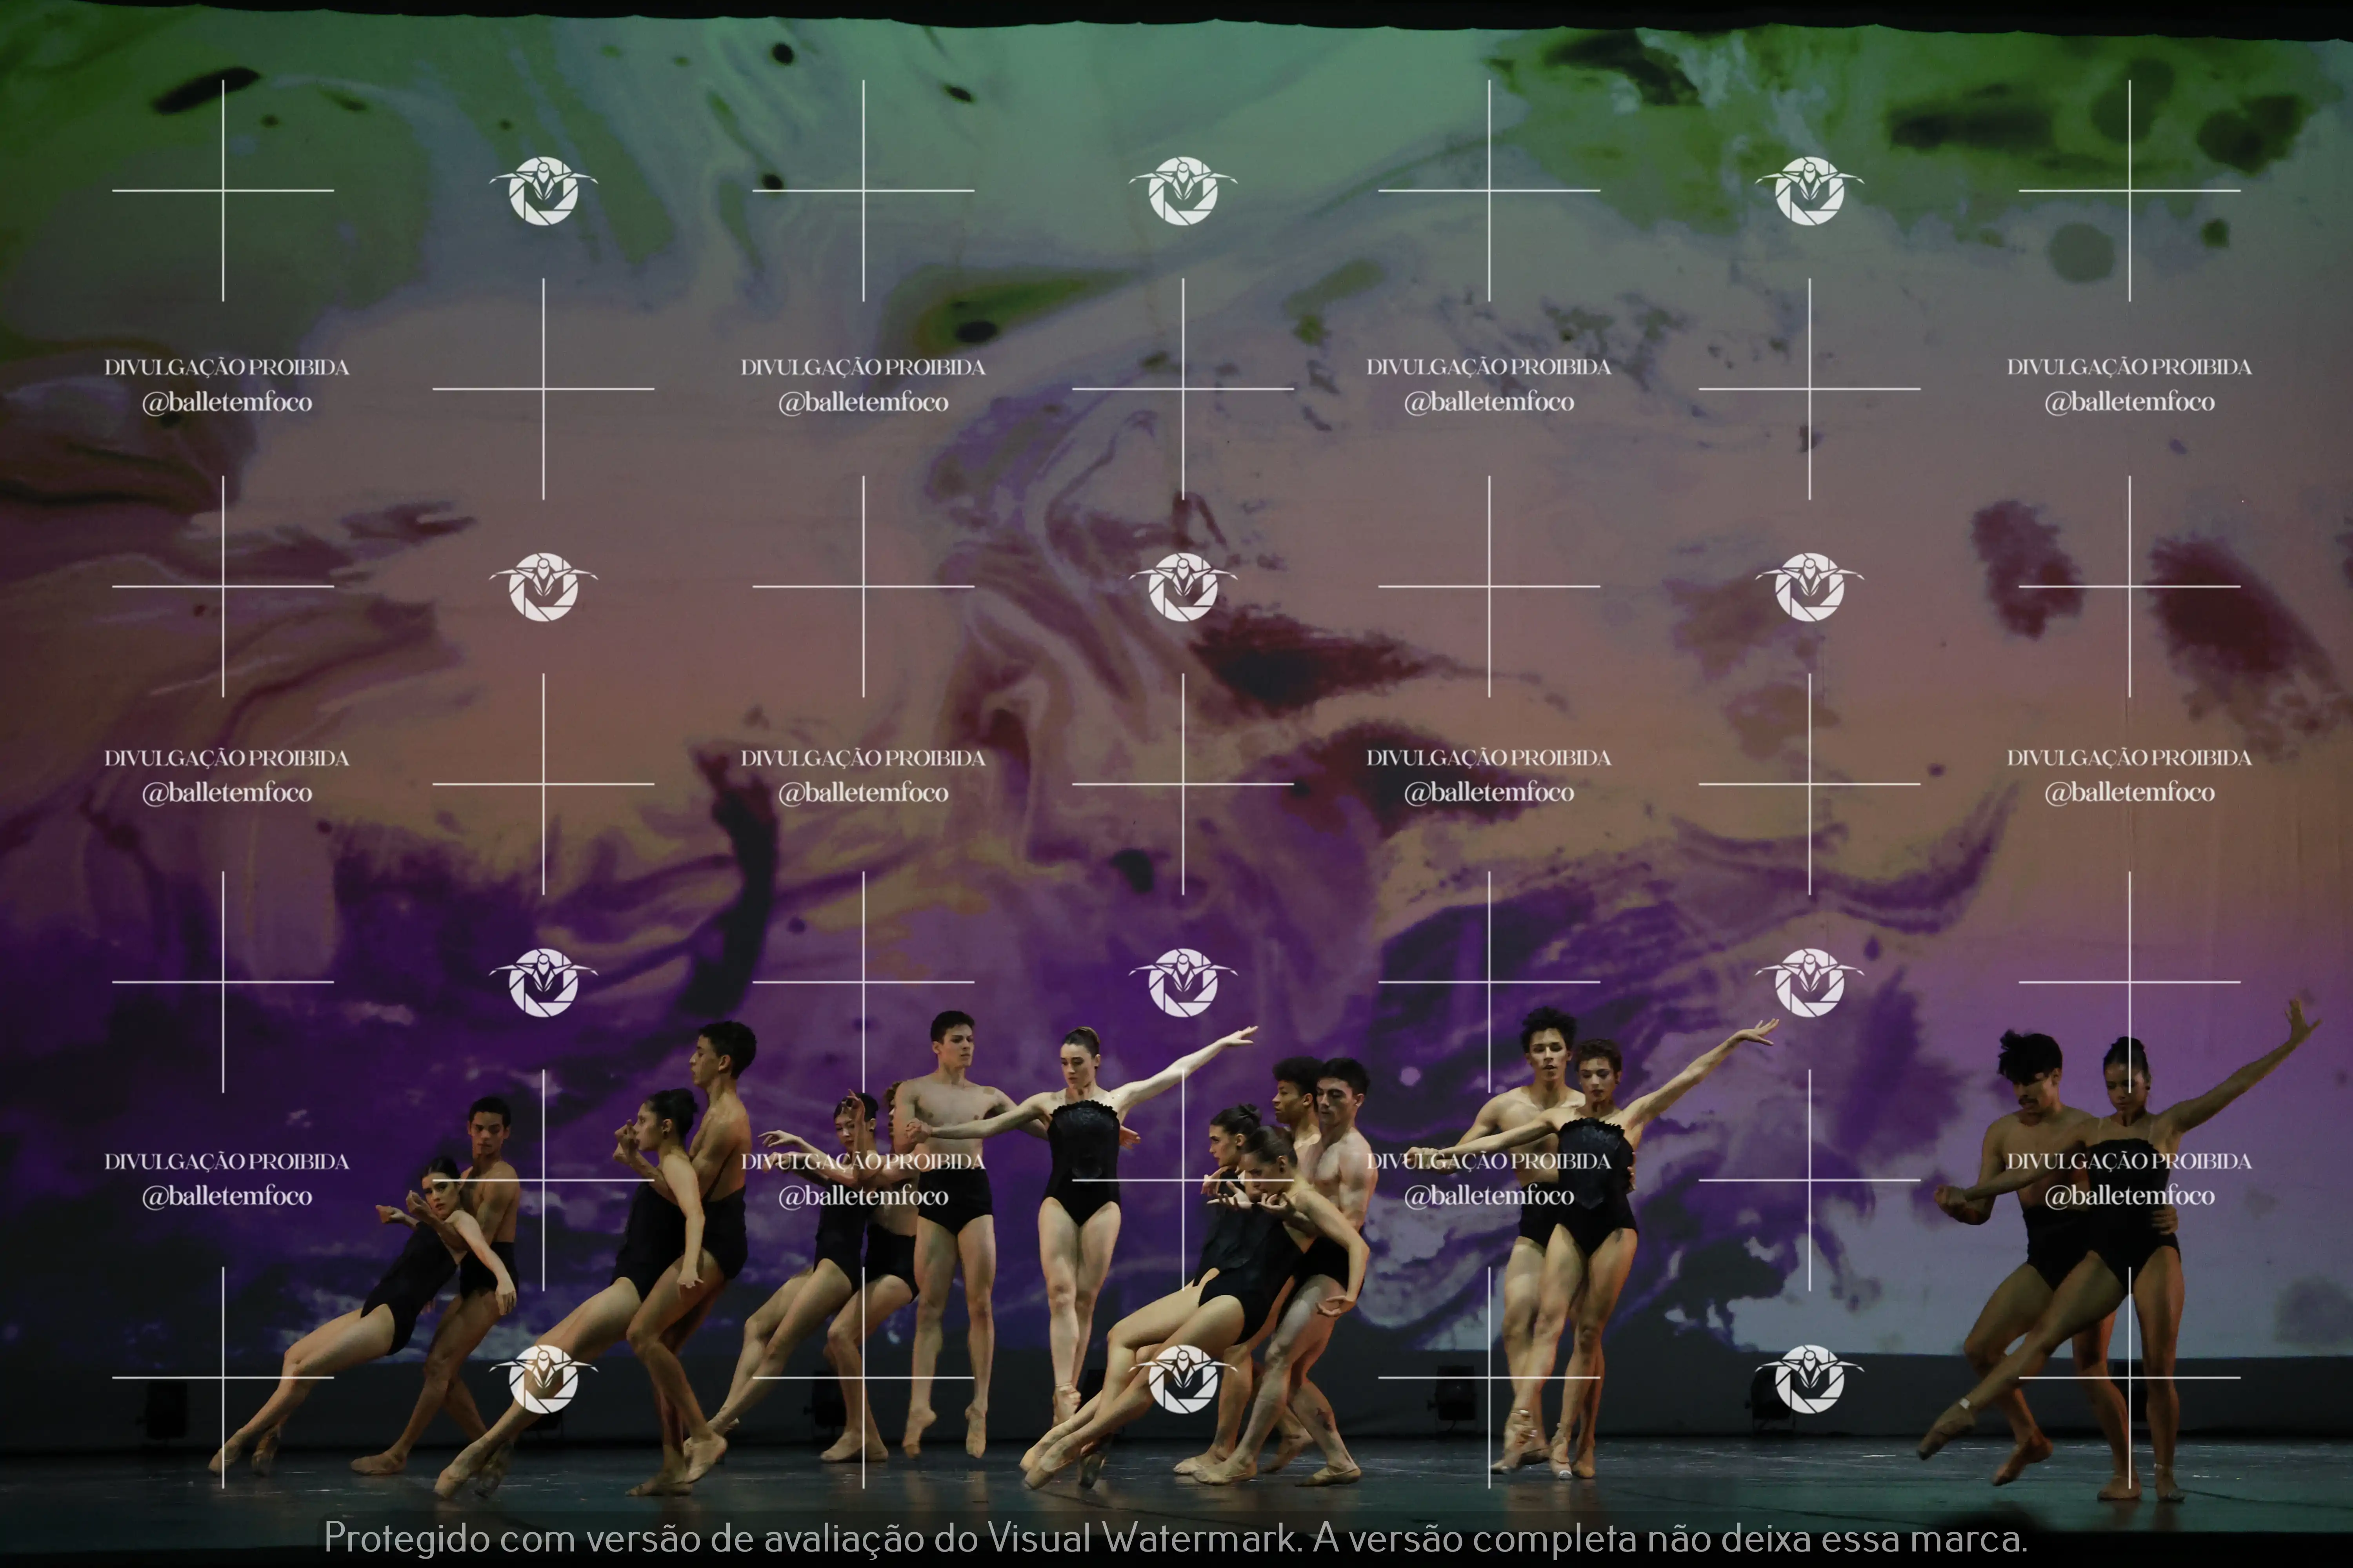Image resolution: width=2353 pixels, height=1568 pixels.
Task: Click the shutter logo over the dark red streak
Action: coord(1182,587)
